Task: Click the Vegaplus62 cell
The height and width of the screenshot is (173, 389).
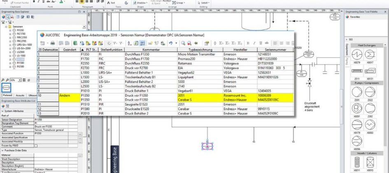Action: tap(200, 72)
